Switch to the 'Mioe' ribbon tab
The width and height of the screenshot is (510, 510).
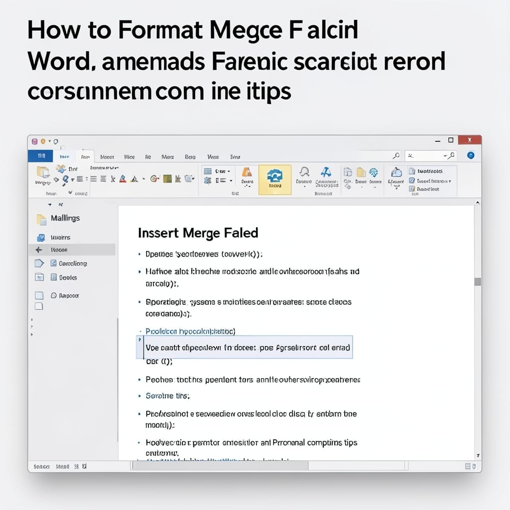129,157
